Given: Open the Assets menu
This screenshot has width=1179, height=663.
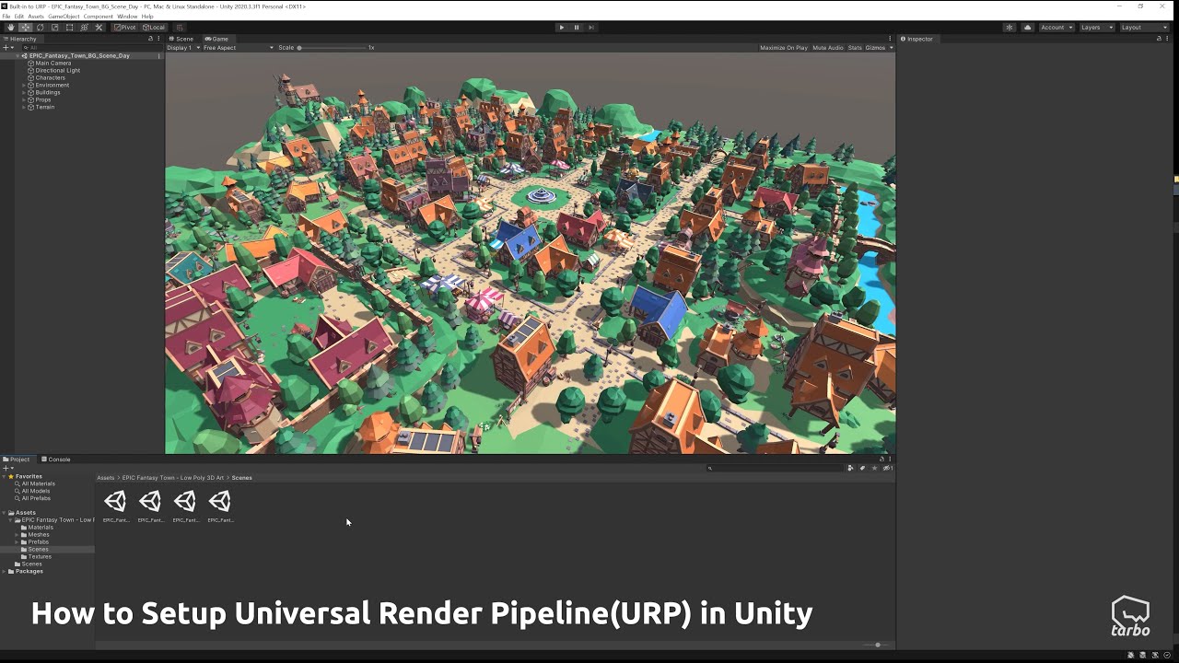Looking at the screenshot, I should [36, 17].
